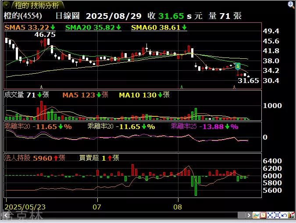
Task: Click the 46.75 high price annotation
Action: 45,35
